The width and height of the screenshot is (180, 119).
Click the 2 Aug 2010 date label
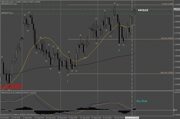27,118
